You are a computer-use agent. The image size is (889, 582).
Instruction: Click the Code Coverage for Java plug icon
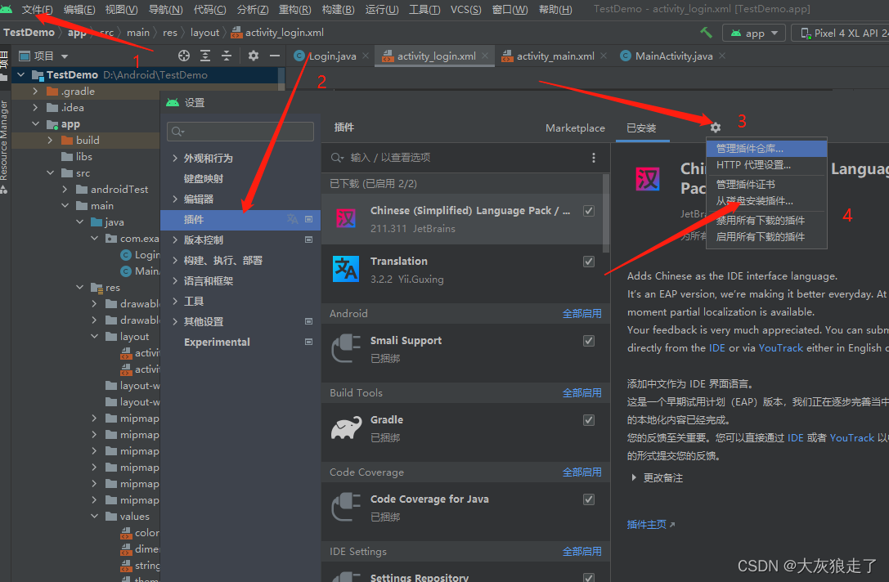(x=346, y=507)
